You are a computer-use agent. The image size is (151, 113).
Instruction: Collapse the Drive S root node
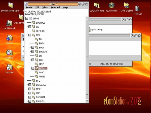27,19
